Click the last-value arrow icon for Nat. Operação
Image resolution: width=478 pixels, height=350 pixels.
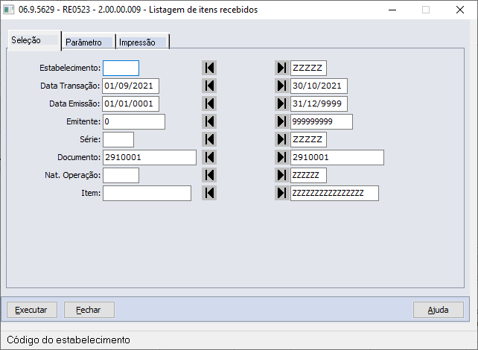282,175
